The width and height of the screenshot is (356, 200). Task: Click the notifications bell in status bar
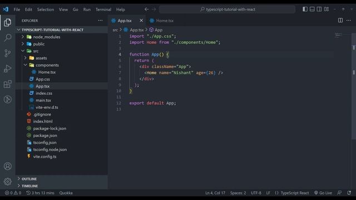point(349,193)
